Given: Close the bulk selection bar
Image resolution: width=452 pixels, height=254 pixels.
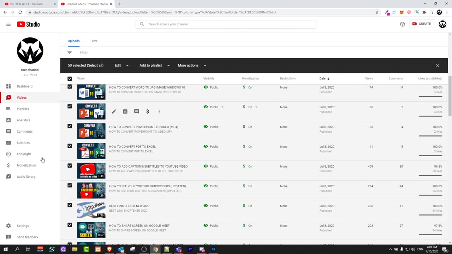Looking at the screenshot, I should click(x=438, y=66).
